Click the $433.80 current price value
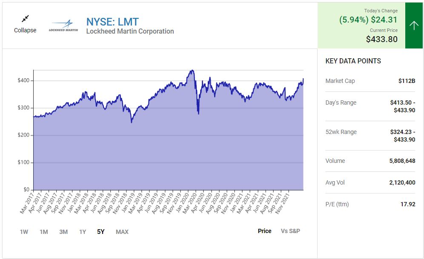This screenshot has height=259, width=424. [381, 39]
